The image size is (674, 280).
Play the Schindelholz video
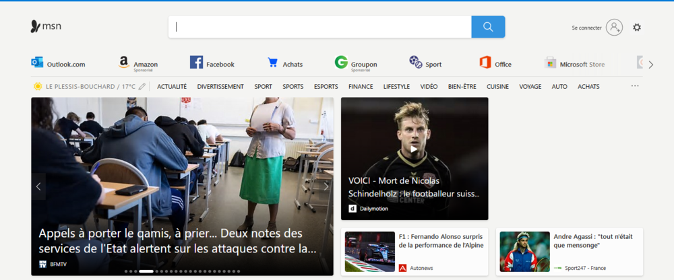(x=414, y=149)
